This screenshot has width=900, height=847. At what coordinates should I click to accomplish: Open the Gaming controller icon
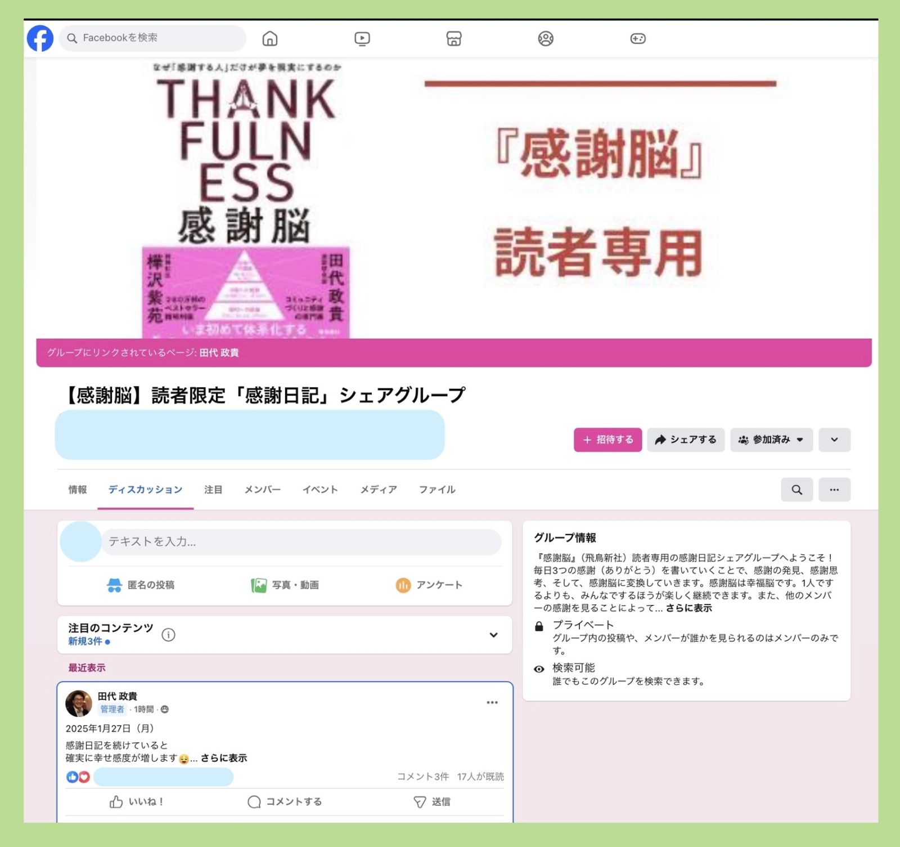pos(638,38)
